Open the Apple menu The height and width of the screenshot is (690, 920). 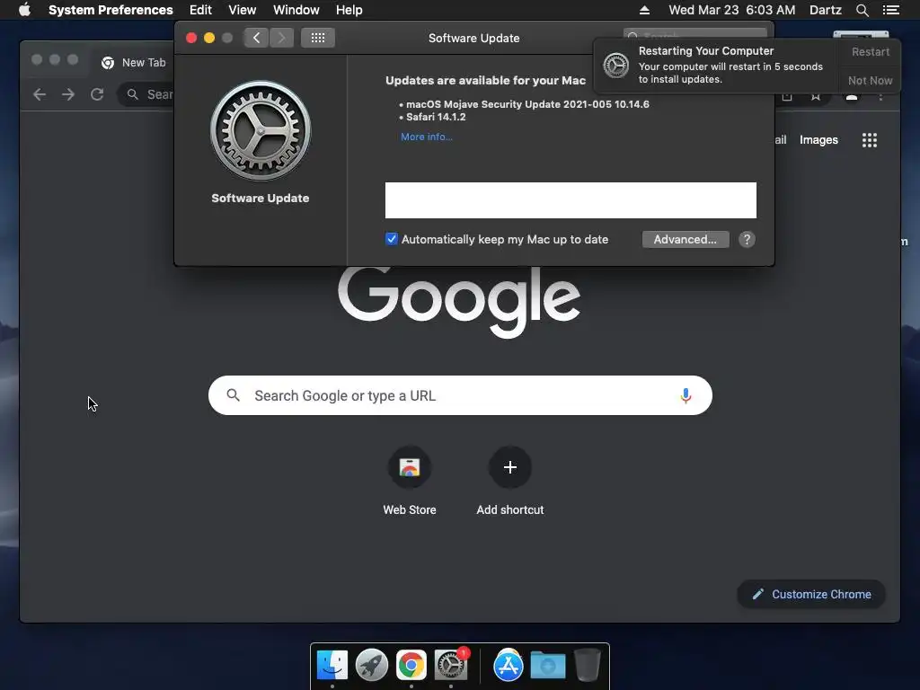pos(24,10)
